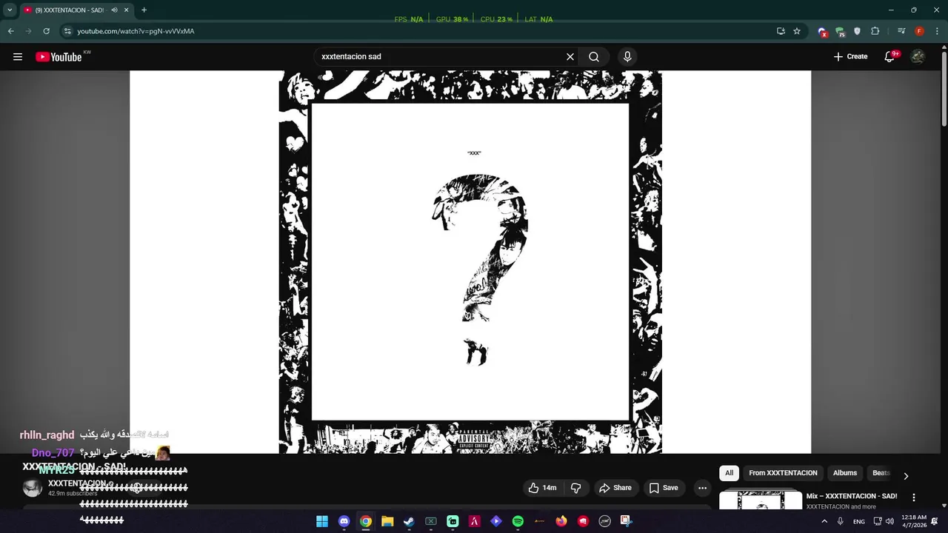Open the Mix playlist thumbnail
This screenshot has height=533, width=948.
(761, 500)
